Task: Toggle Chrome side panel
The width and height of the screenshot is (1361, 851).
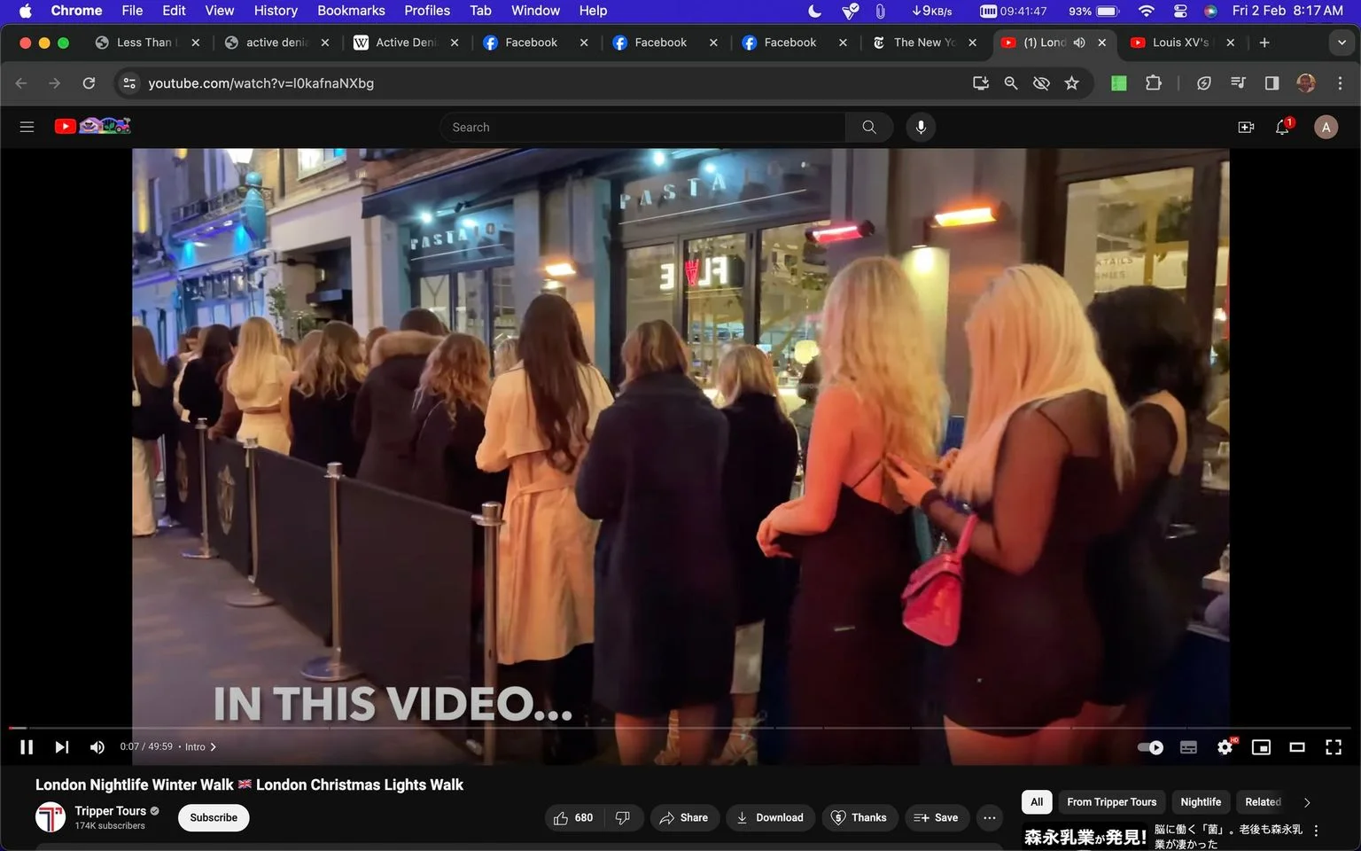Action: click(x=1272, y=83)
